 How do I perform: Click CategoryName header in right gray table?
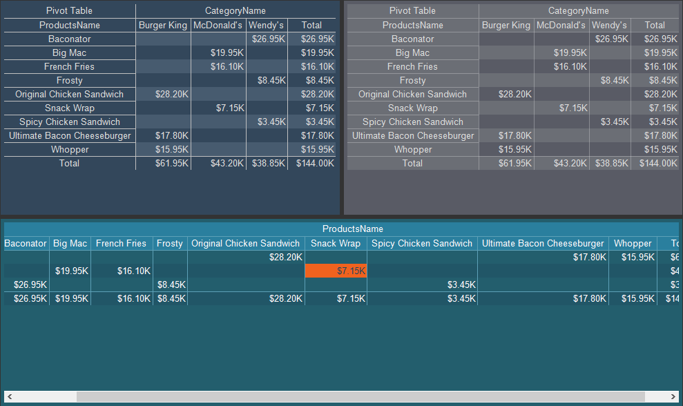coord(578,11)
